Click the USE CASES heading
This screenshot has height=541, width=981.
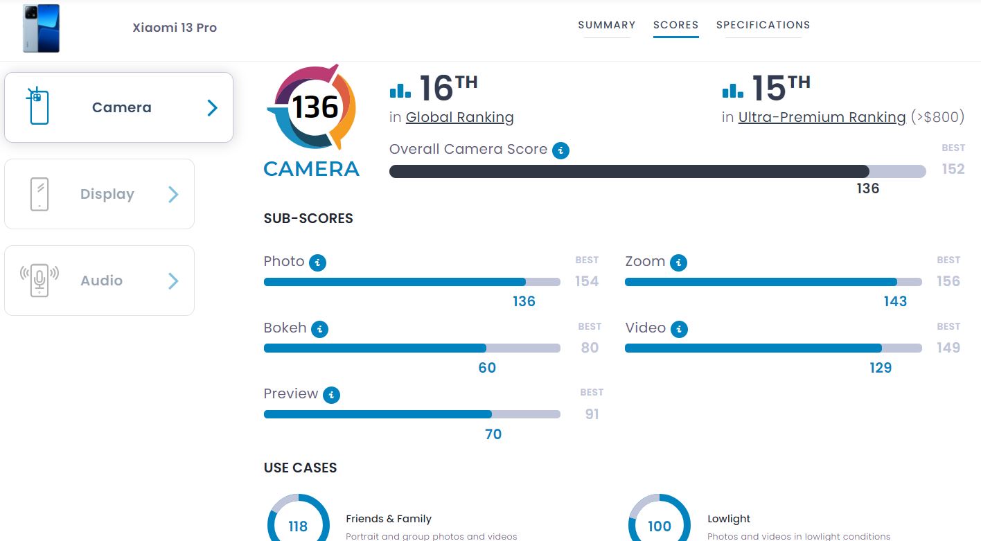pos(300,468)
